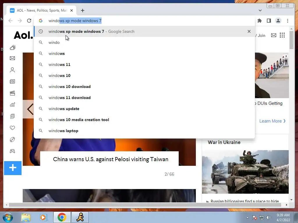Open the AOL sidebar stacked-documents icon
The height and width of the screenshot is (223, 298).
(x=12, y=116)
